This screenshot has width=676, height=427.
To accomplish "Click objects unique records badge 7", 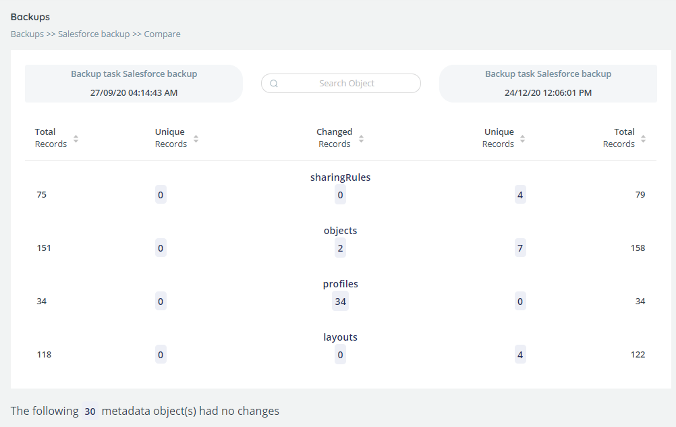I will (520, 248).
